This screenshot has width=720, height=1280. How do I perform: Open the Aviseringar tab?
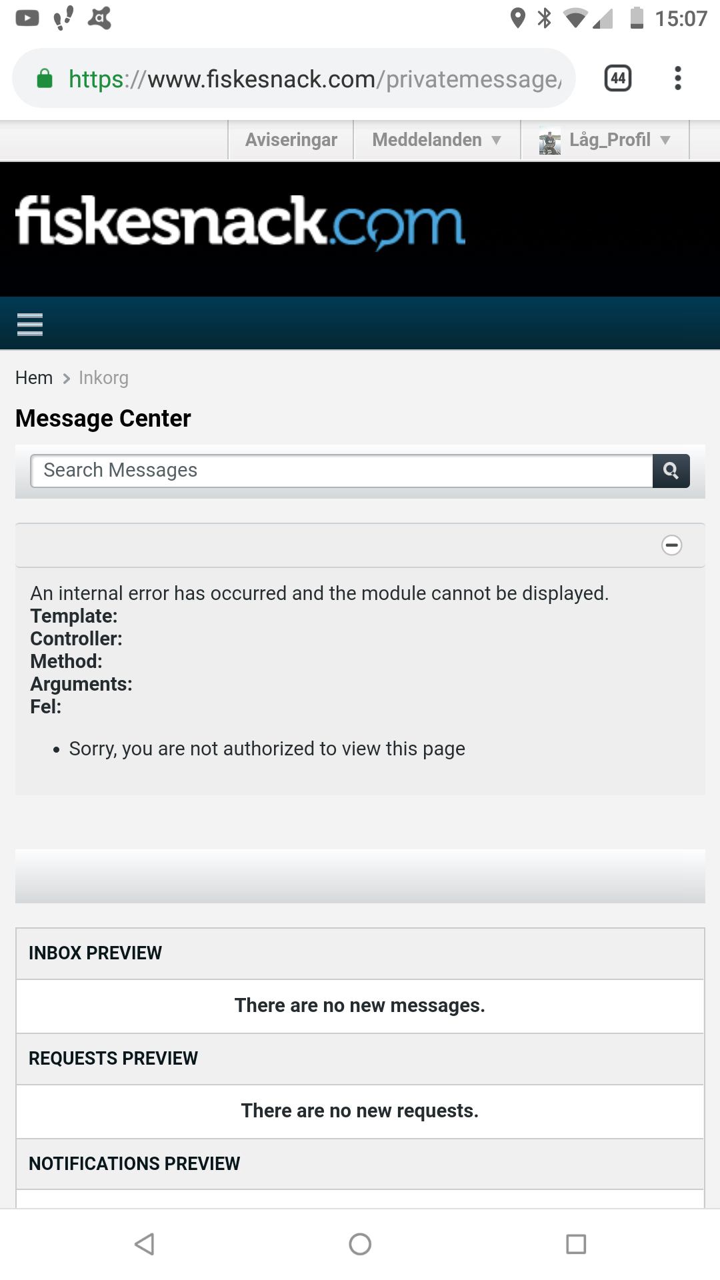[x=291, y=140]
